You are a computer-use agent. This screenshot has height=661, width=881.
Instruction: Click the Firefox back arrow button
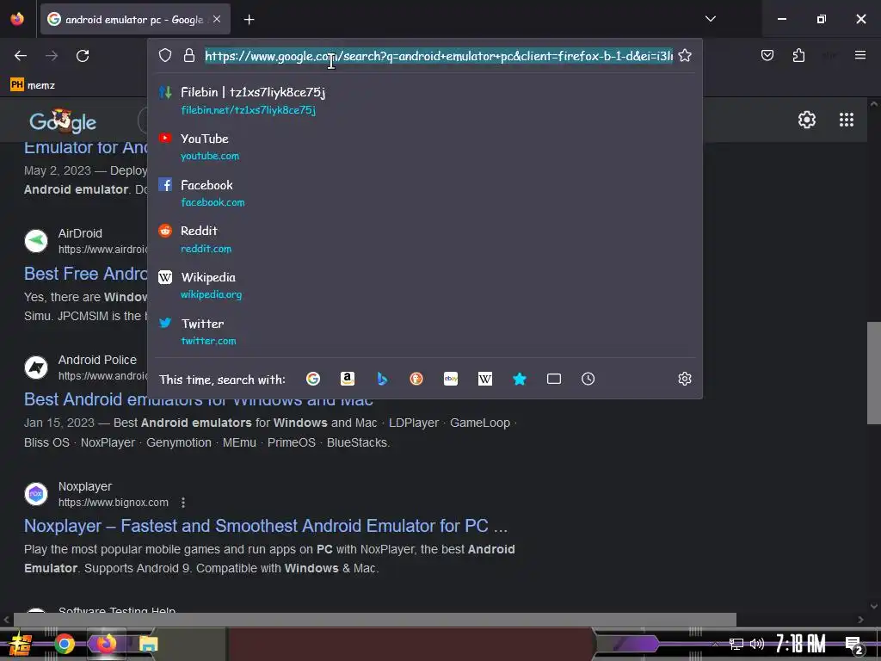(x=21, y=56)
